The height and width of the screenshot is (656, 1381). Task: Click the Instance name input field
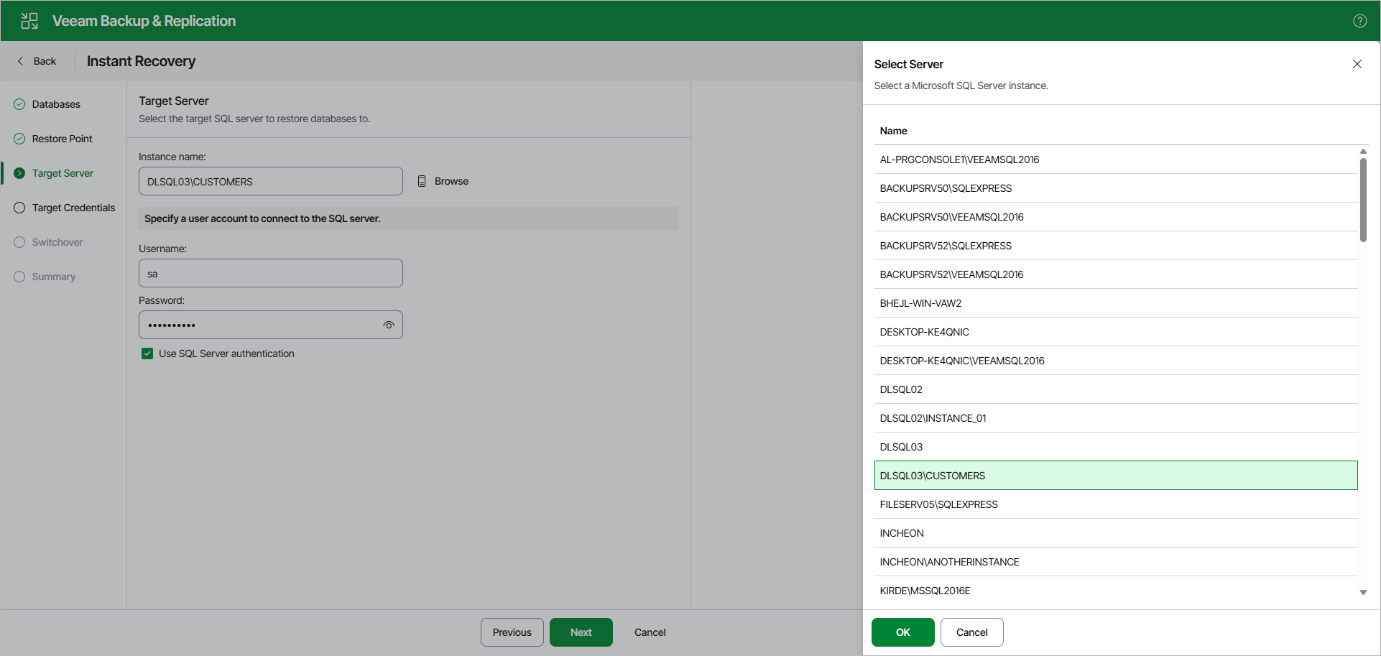[270, 181]
